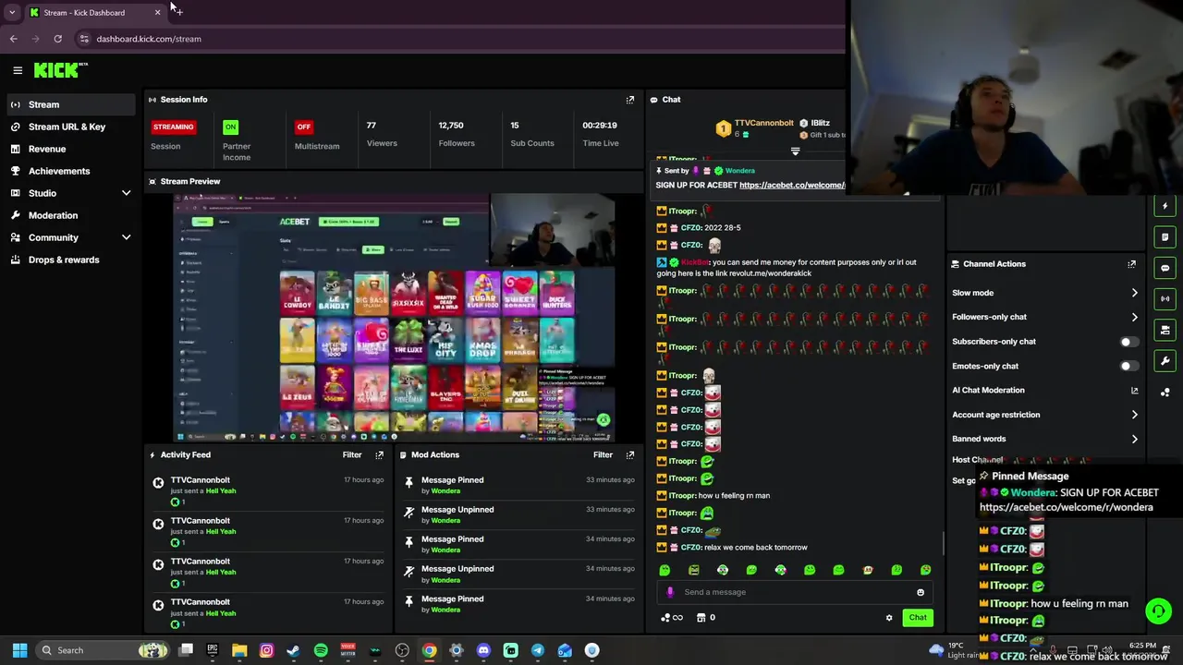Image resolution: width=1183 pixels, height=665 pixels.
Task: Open Followers-only chat options
Action: [x=1044, y=317]
